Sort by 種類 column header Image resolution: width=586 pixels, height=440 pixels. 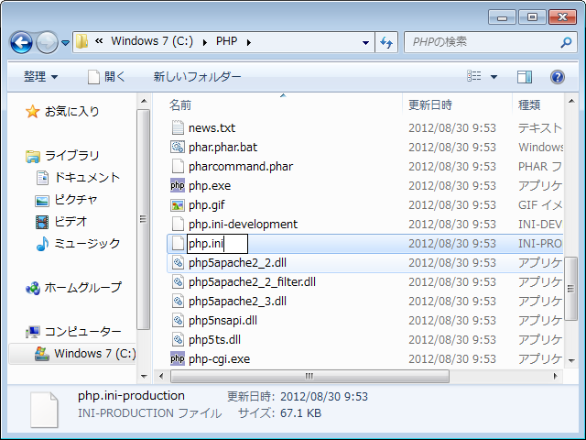tap(529, 104)
